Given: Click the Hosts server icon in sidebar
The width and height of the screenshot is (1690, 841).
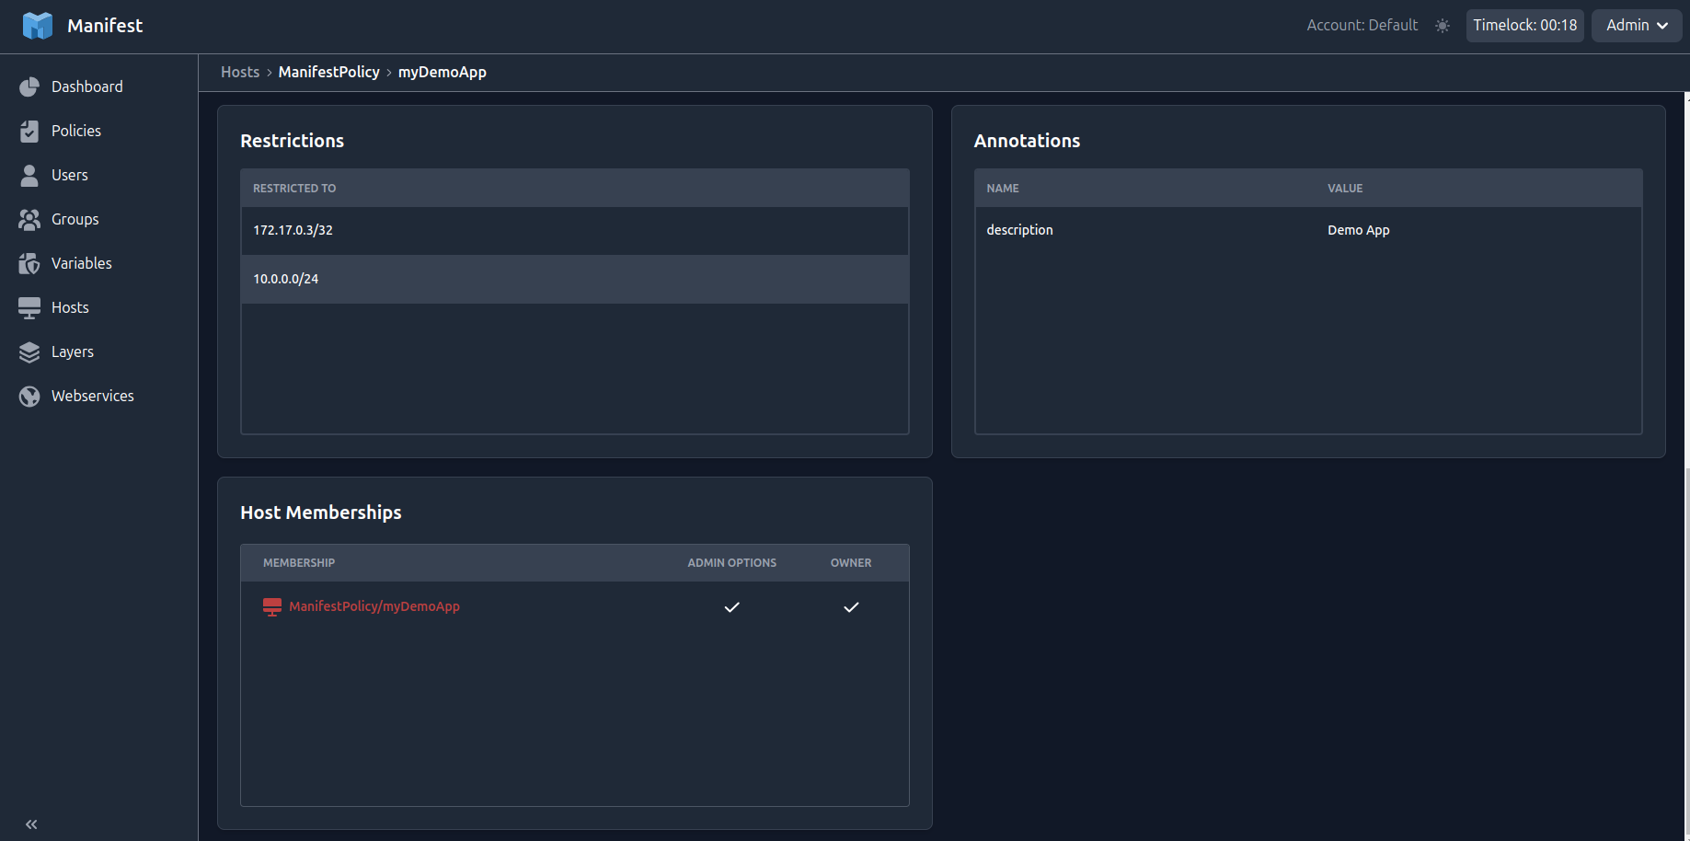Looking at the screenshot, I should point(29,307).
